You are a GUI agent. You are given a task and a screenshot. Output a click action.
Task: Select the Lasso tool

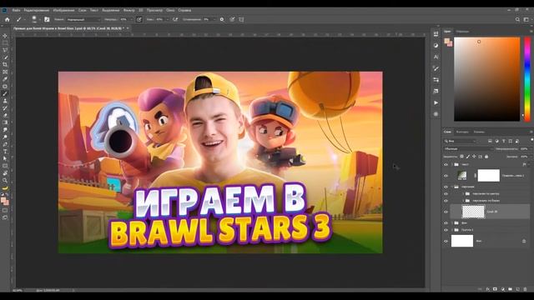pos(5,50)
